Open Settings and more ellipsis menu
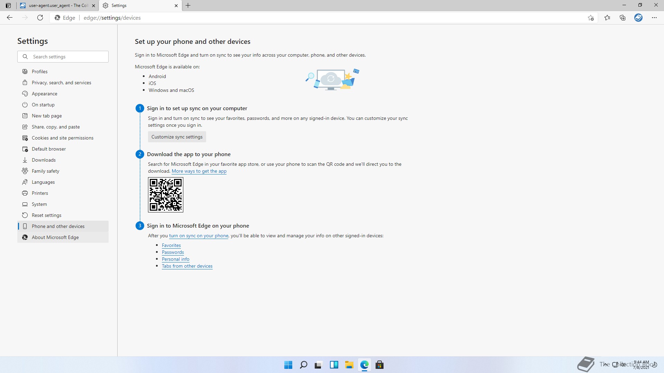 [x=654, y=18]
